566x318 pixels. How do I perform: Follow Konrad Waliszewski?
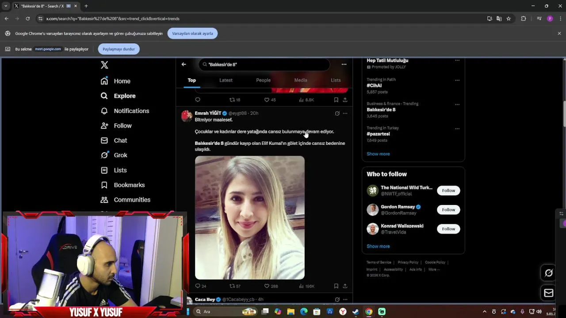pos(448,229)
